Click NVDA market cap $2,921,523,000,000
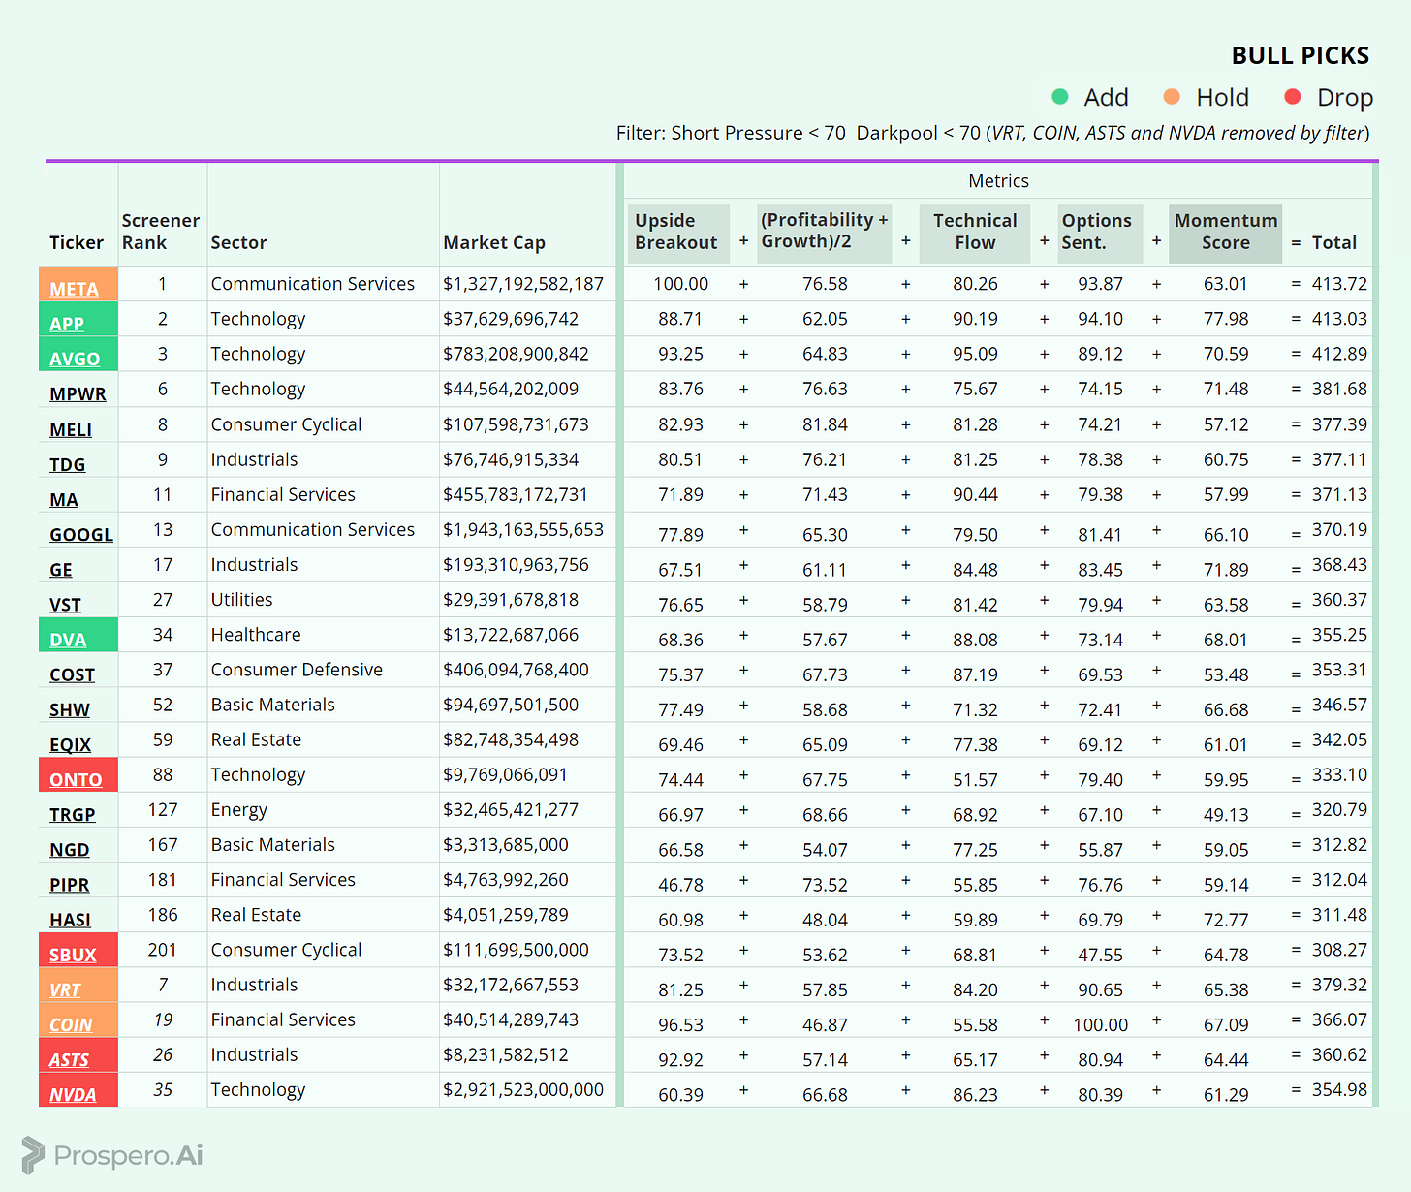Screen dimensions: 1411x1192 (x=523, y=1090)
